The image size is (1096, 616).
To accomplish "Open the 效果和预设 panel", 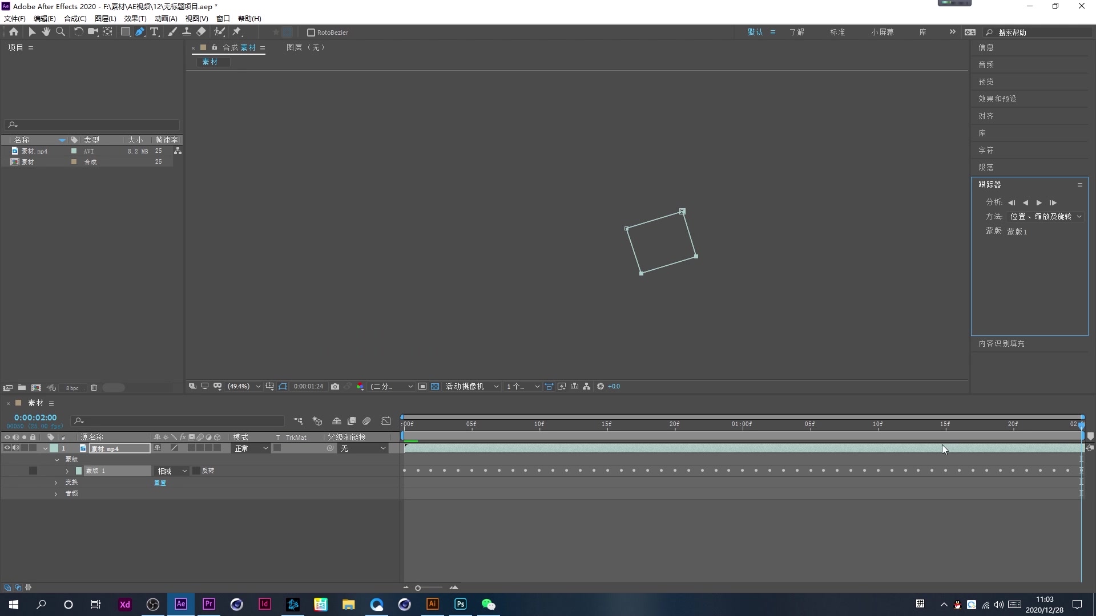I will tap(997, 99).
